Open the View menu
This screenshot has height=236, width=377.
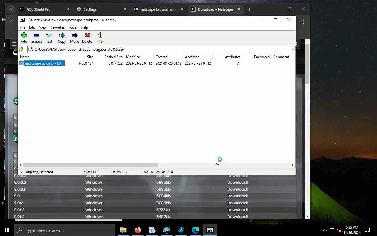click(43, 27)
